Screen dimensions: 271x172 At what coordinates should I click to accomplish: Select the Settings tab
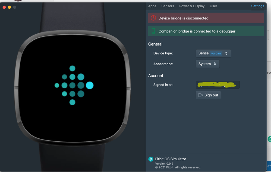click(x=257, y=6)
